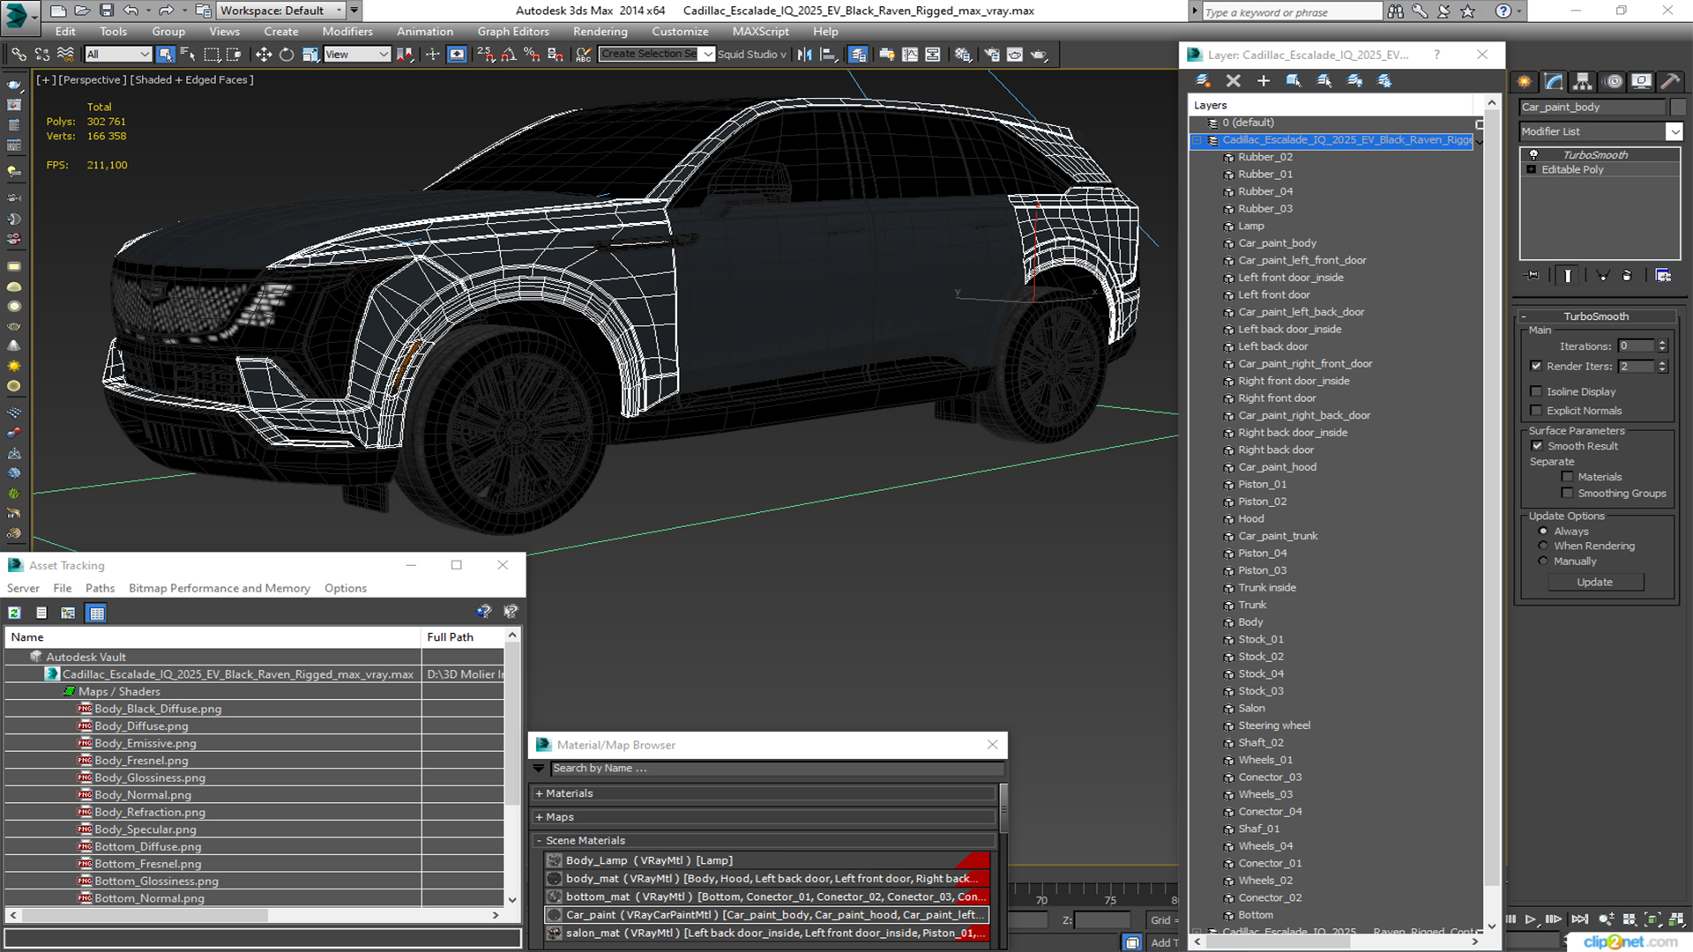Open the Modifier List dropdown

[1674, 131]
